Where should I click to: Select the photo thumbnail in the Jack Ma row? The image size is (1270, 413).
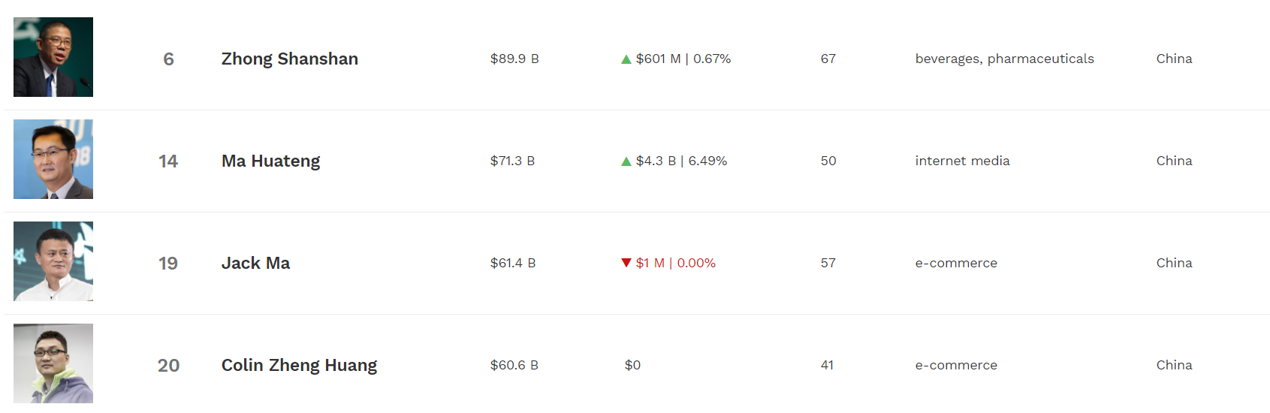click(53, 261)
